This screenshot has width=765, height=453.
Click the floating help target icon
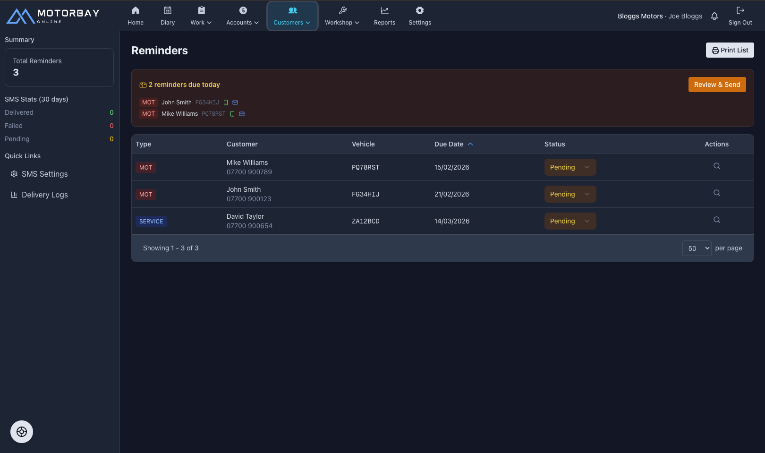coord(22,432)
